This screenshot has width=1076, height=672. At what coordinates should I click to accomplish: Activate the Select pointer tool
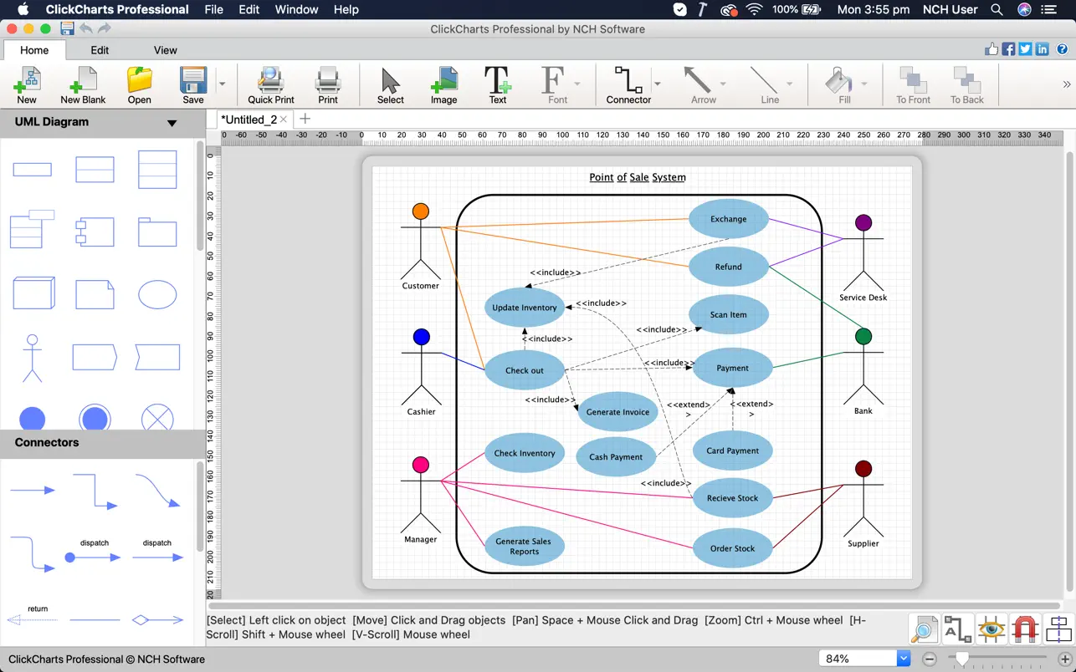[390, 85]
